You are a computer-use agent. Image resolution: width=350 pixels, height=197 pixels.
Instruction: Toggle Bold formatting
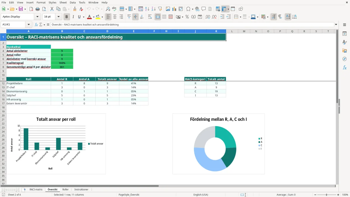(x=67, y=17)
